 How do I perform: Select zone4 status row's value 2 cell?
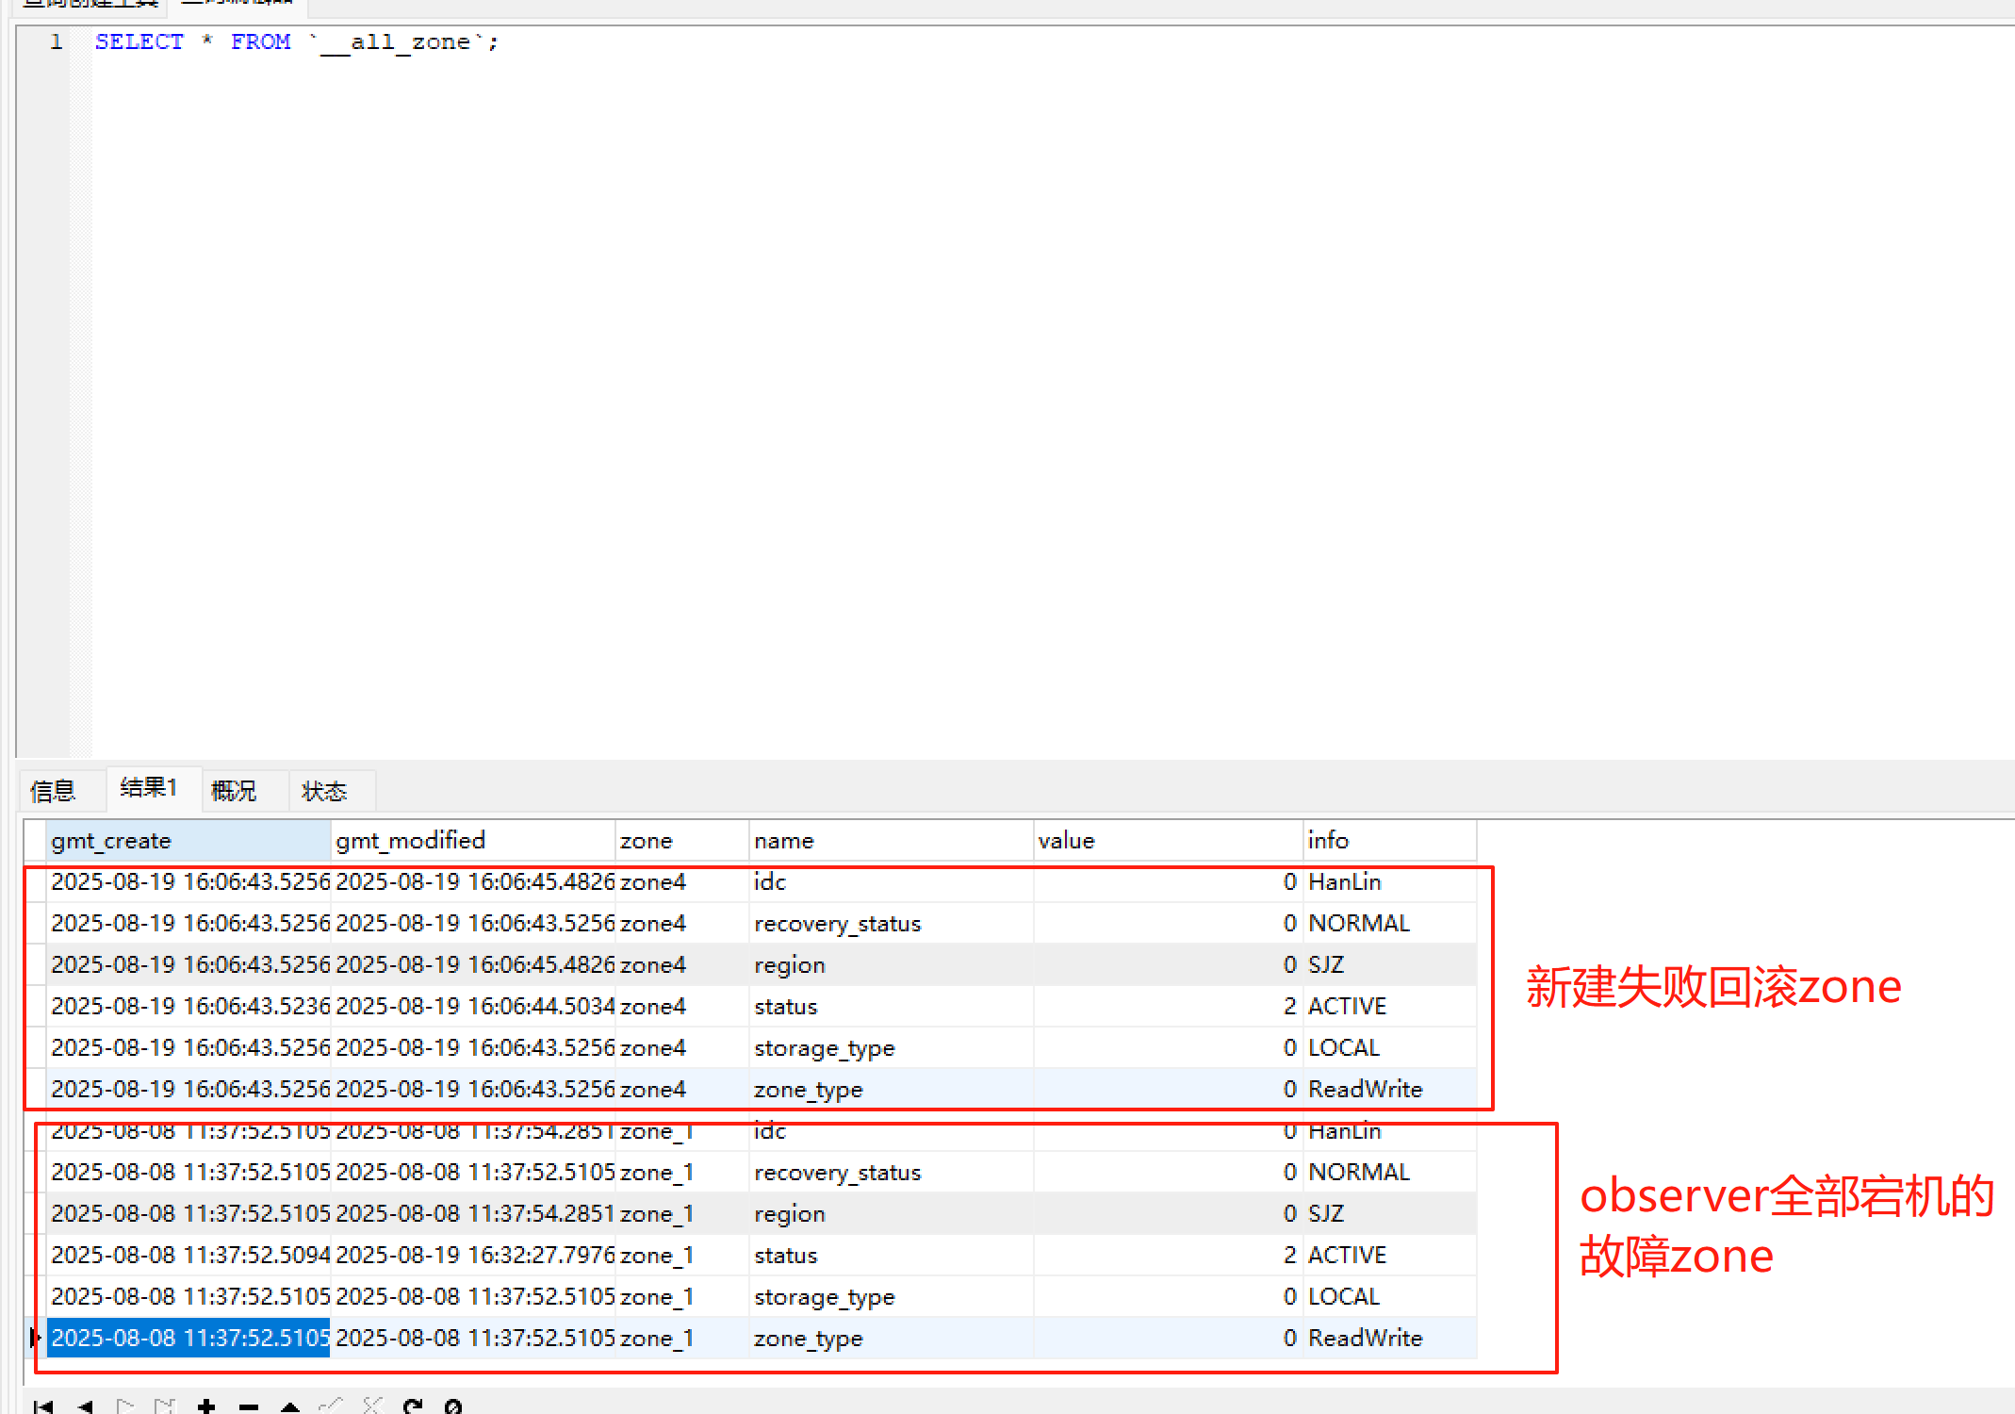[1169, 1006]
